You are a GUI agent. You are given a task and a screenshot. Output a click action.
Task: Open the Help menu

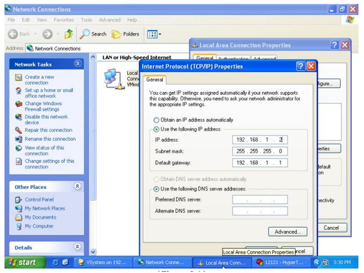[x=132, y=20]
